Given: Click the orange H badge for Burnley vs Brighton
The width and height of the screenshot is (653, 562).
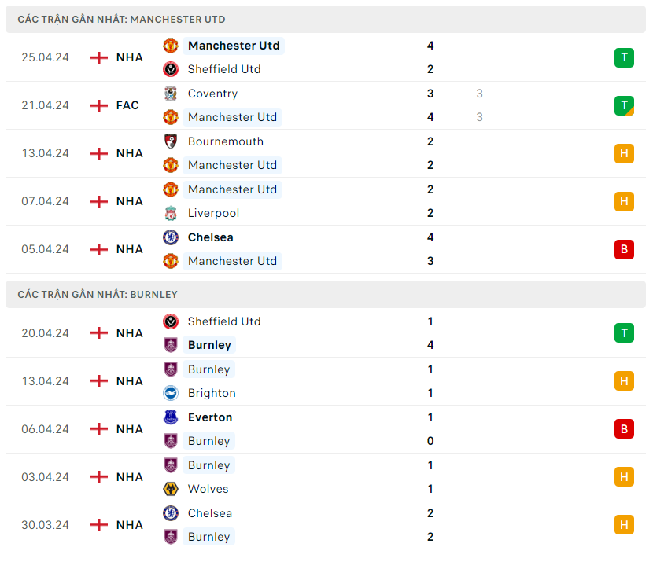Looking at the screenshot, I should click(x=624, y=381).
